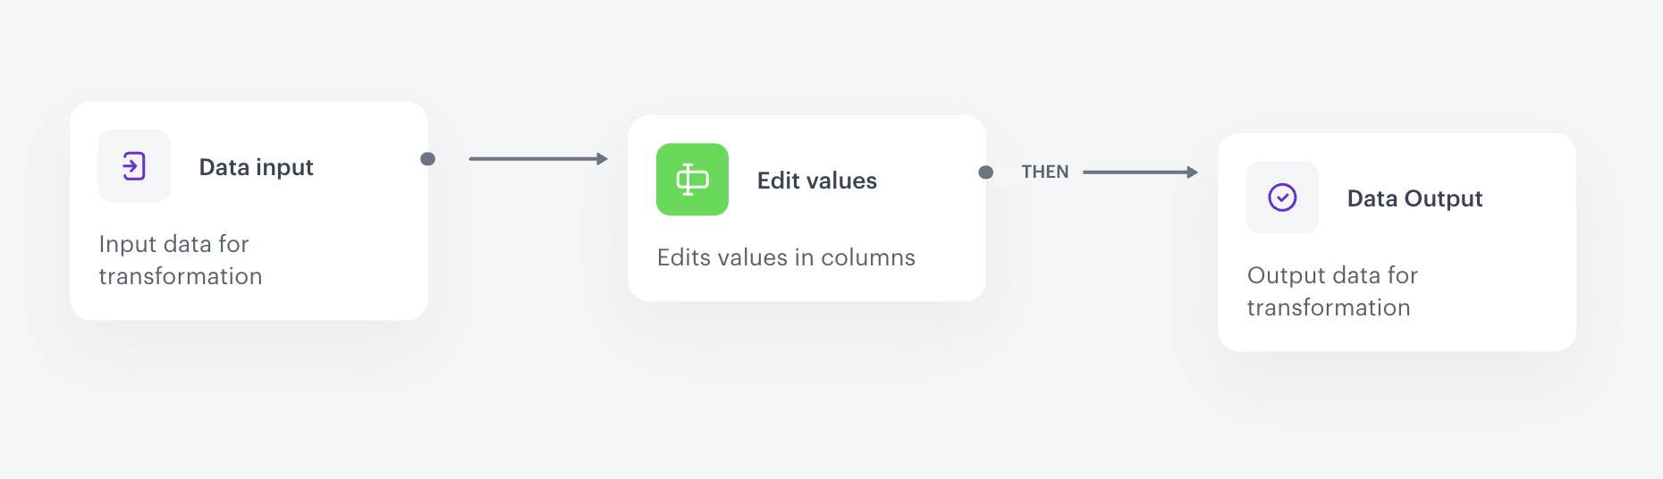Click the Data Output checkmark icon
Image resolution: width=1663 pixels, height=479 pixels.
coord(1282,197)
